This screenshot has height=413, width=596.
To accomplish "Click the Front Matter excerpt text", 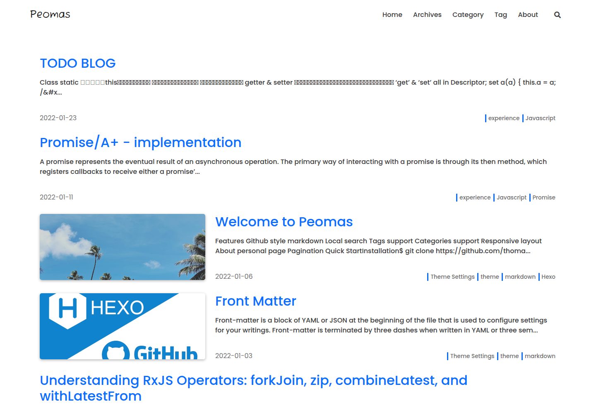I will (381, 325).
